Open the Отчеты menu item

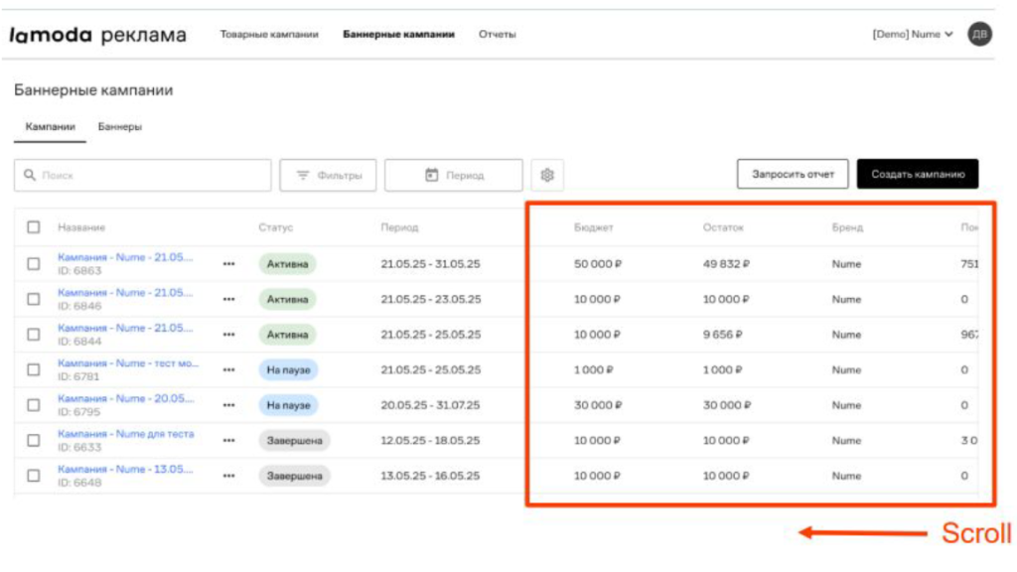[497, 35]
